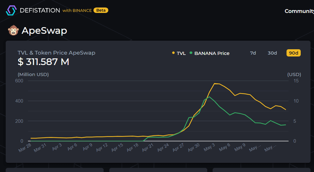Viewport: 314px width, 172px height.
Task: Toggle the TVL series legend label
Action: pyautogui.click(x=181, y=53)
